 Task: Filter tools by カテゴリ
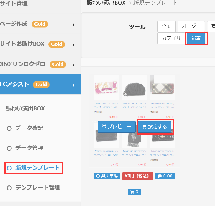pyautogui.click(x=171, y=38)
